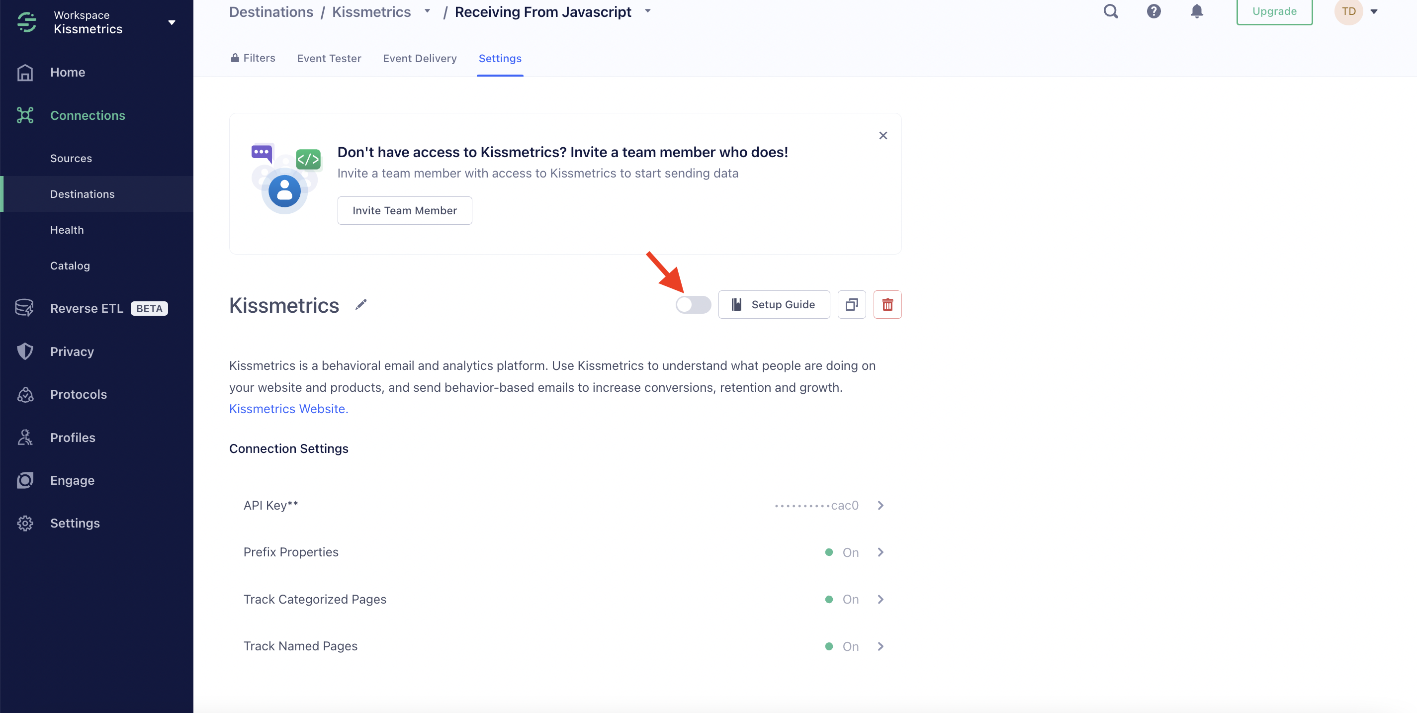1417x713 pixels.
Task: Dismiss the invite team member banner
Action: (883, 136)
